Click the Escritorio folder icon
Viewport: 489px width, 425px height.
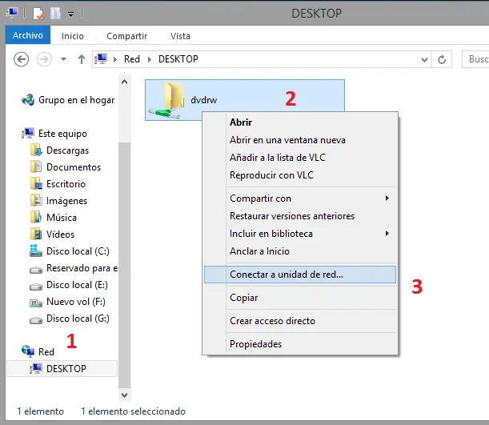(x=36, y=183)
